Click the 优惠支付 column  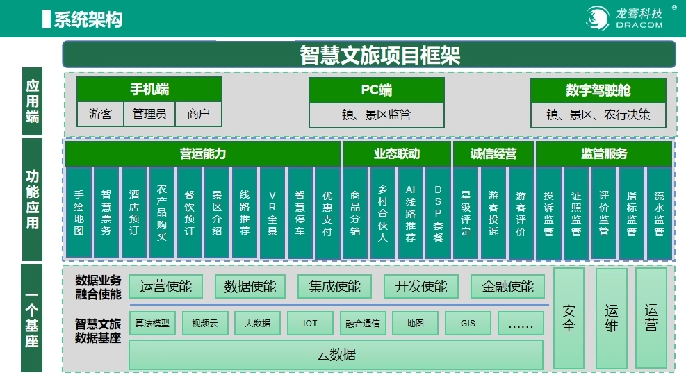pyautogui.click(x=327, y=212)
